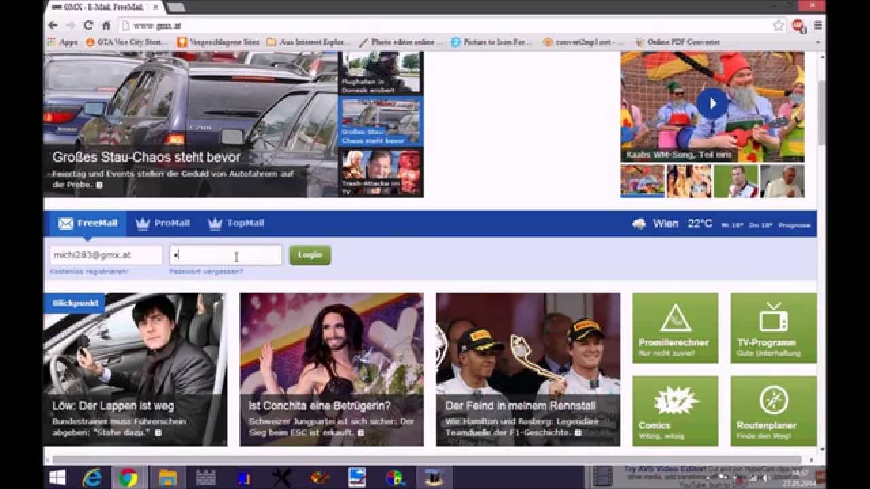Screen dimensions: 870x489
Task: Open Flughafen in Donezk erobert thumbnail
Action: (381, 73)
